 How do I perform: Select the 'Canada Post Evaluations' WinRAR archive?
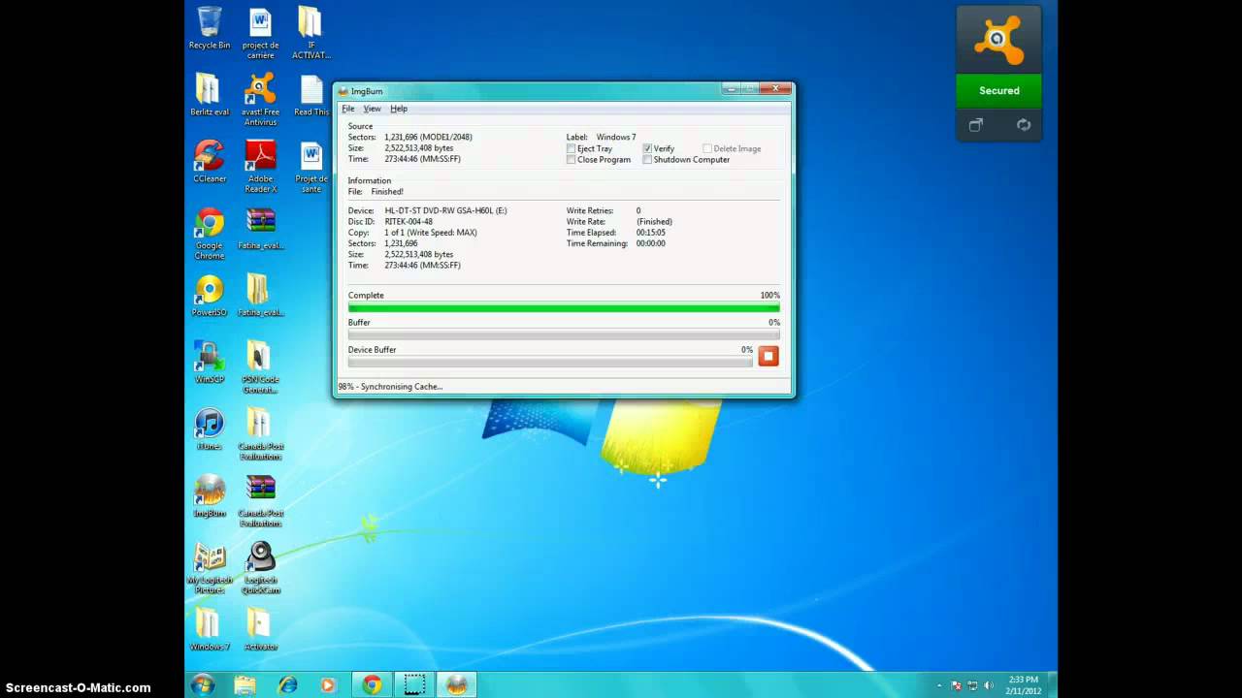pyautogui.click(x=260, y=500)
